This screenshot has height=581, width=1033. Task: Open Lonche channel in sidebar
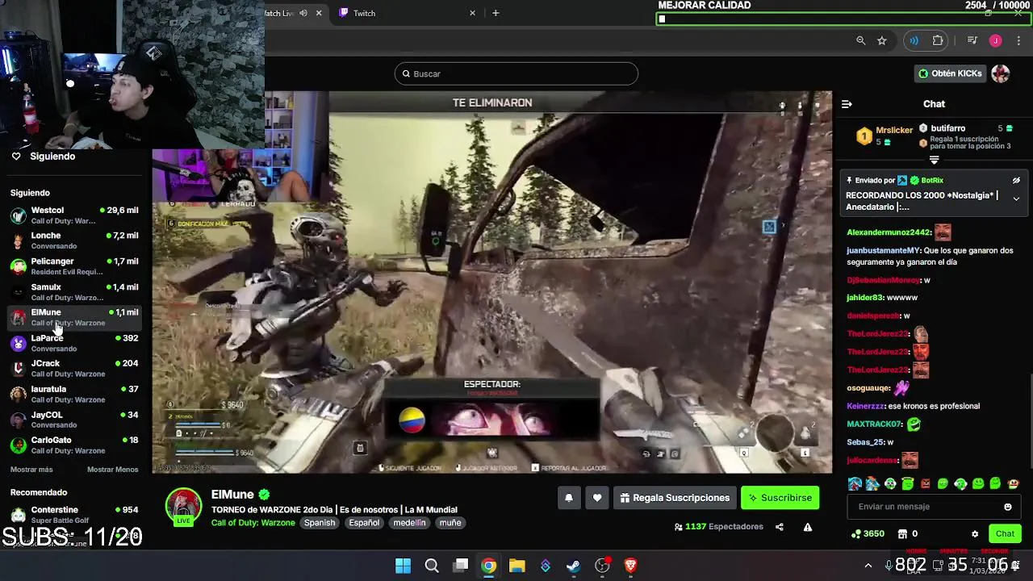coord(76,240)
